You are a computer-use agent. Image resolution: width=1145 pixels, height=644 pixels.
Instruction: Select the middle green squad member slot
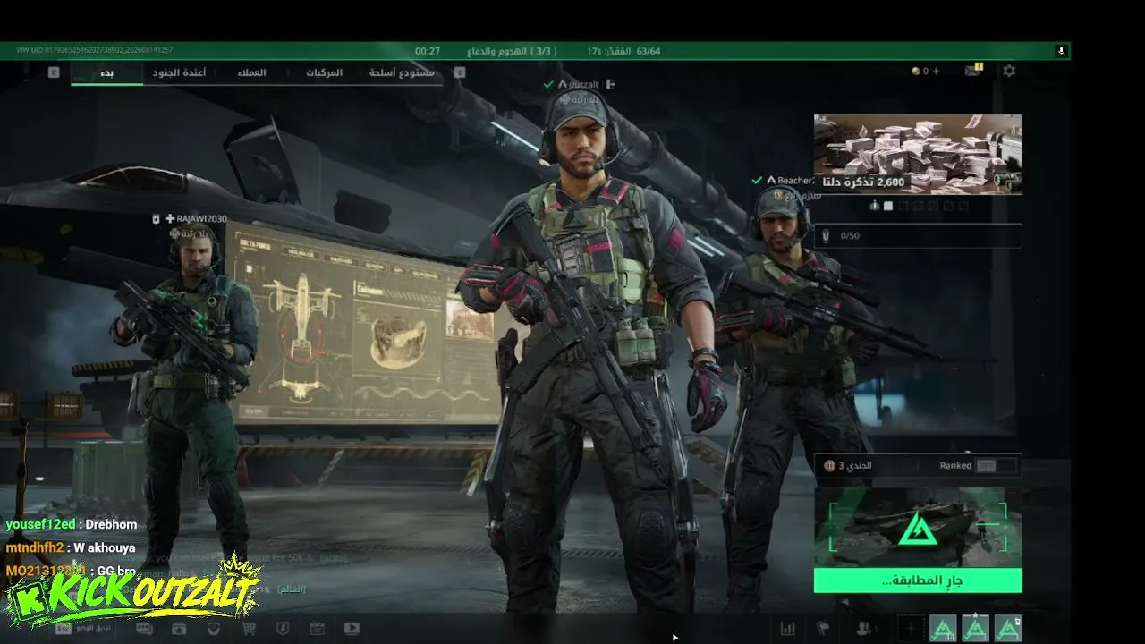[x=975, y=629]
